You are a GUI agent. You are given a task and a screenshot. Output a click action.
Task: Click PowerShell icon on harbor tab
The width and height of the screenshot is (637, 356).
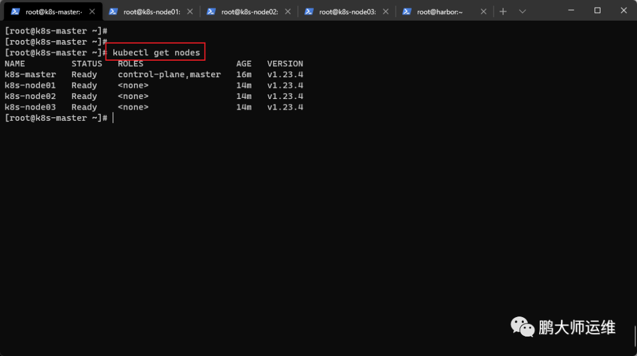tap(406, 12)
